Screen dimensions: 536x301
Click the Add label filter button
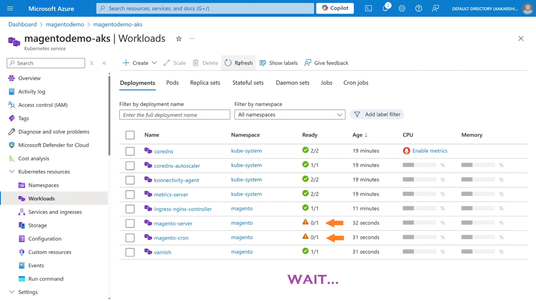[x=377, y=114]
